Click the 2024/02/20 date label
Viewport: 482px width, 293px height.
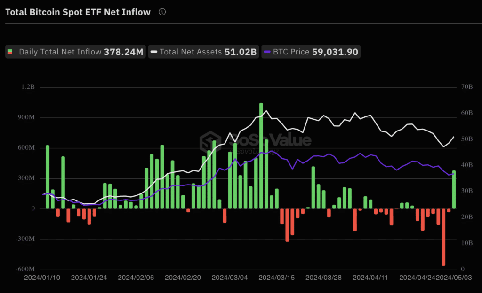tap(183, 278)
